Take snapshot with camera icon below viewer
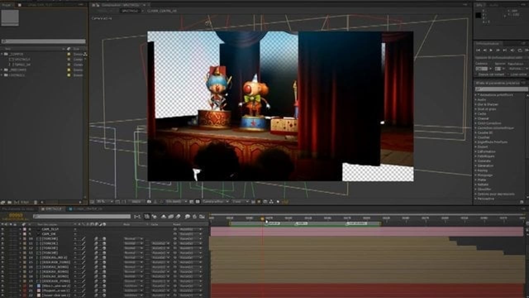Viewport: 529px width, 298px height. tap(149, 202)
